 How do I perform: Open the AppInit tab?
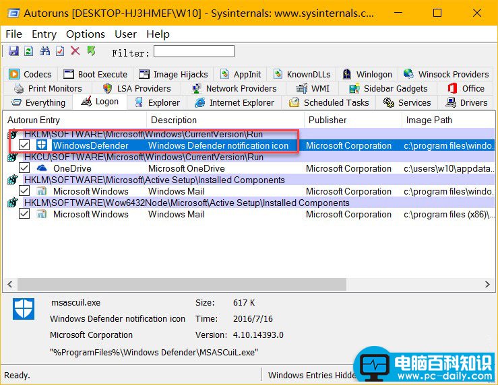click(241, 74)
